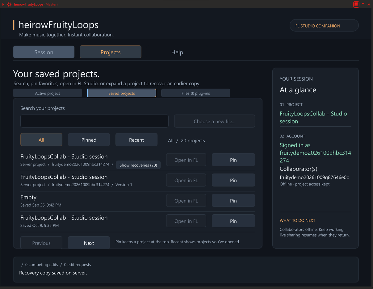
Task: Go to the Previous projects page
Action: click(x=41, y=243)
